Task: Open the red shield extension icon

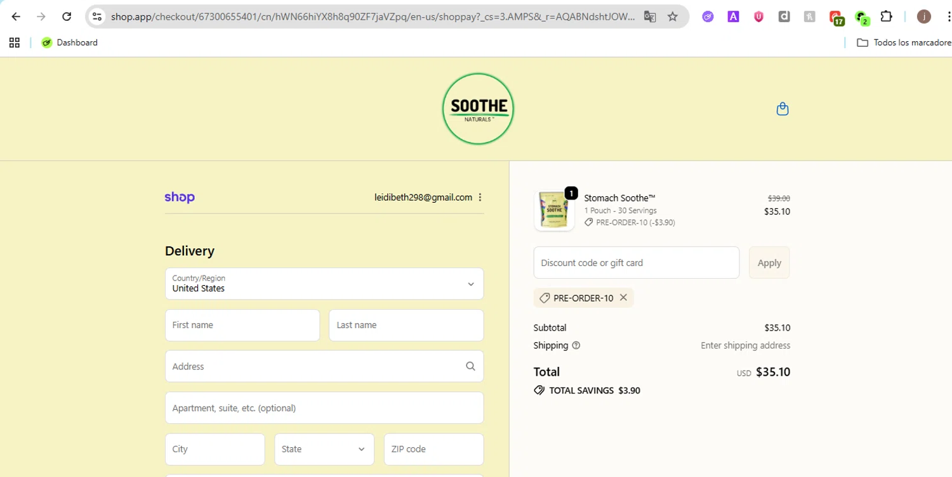Action: (x=758, y=17)
